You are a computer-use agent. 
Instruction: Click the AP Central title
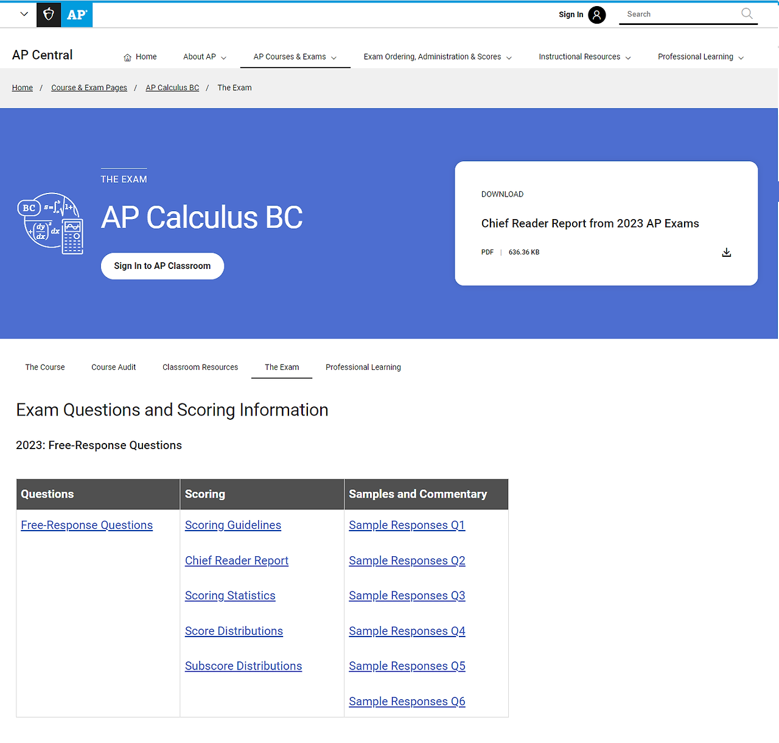42,55
